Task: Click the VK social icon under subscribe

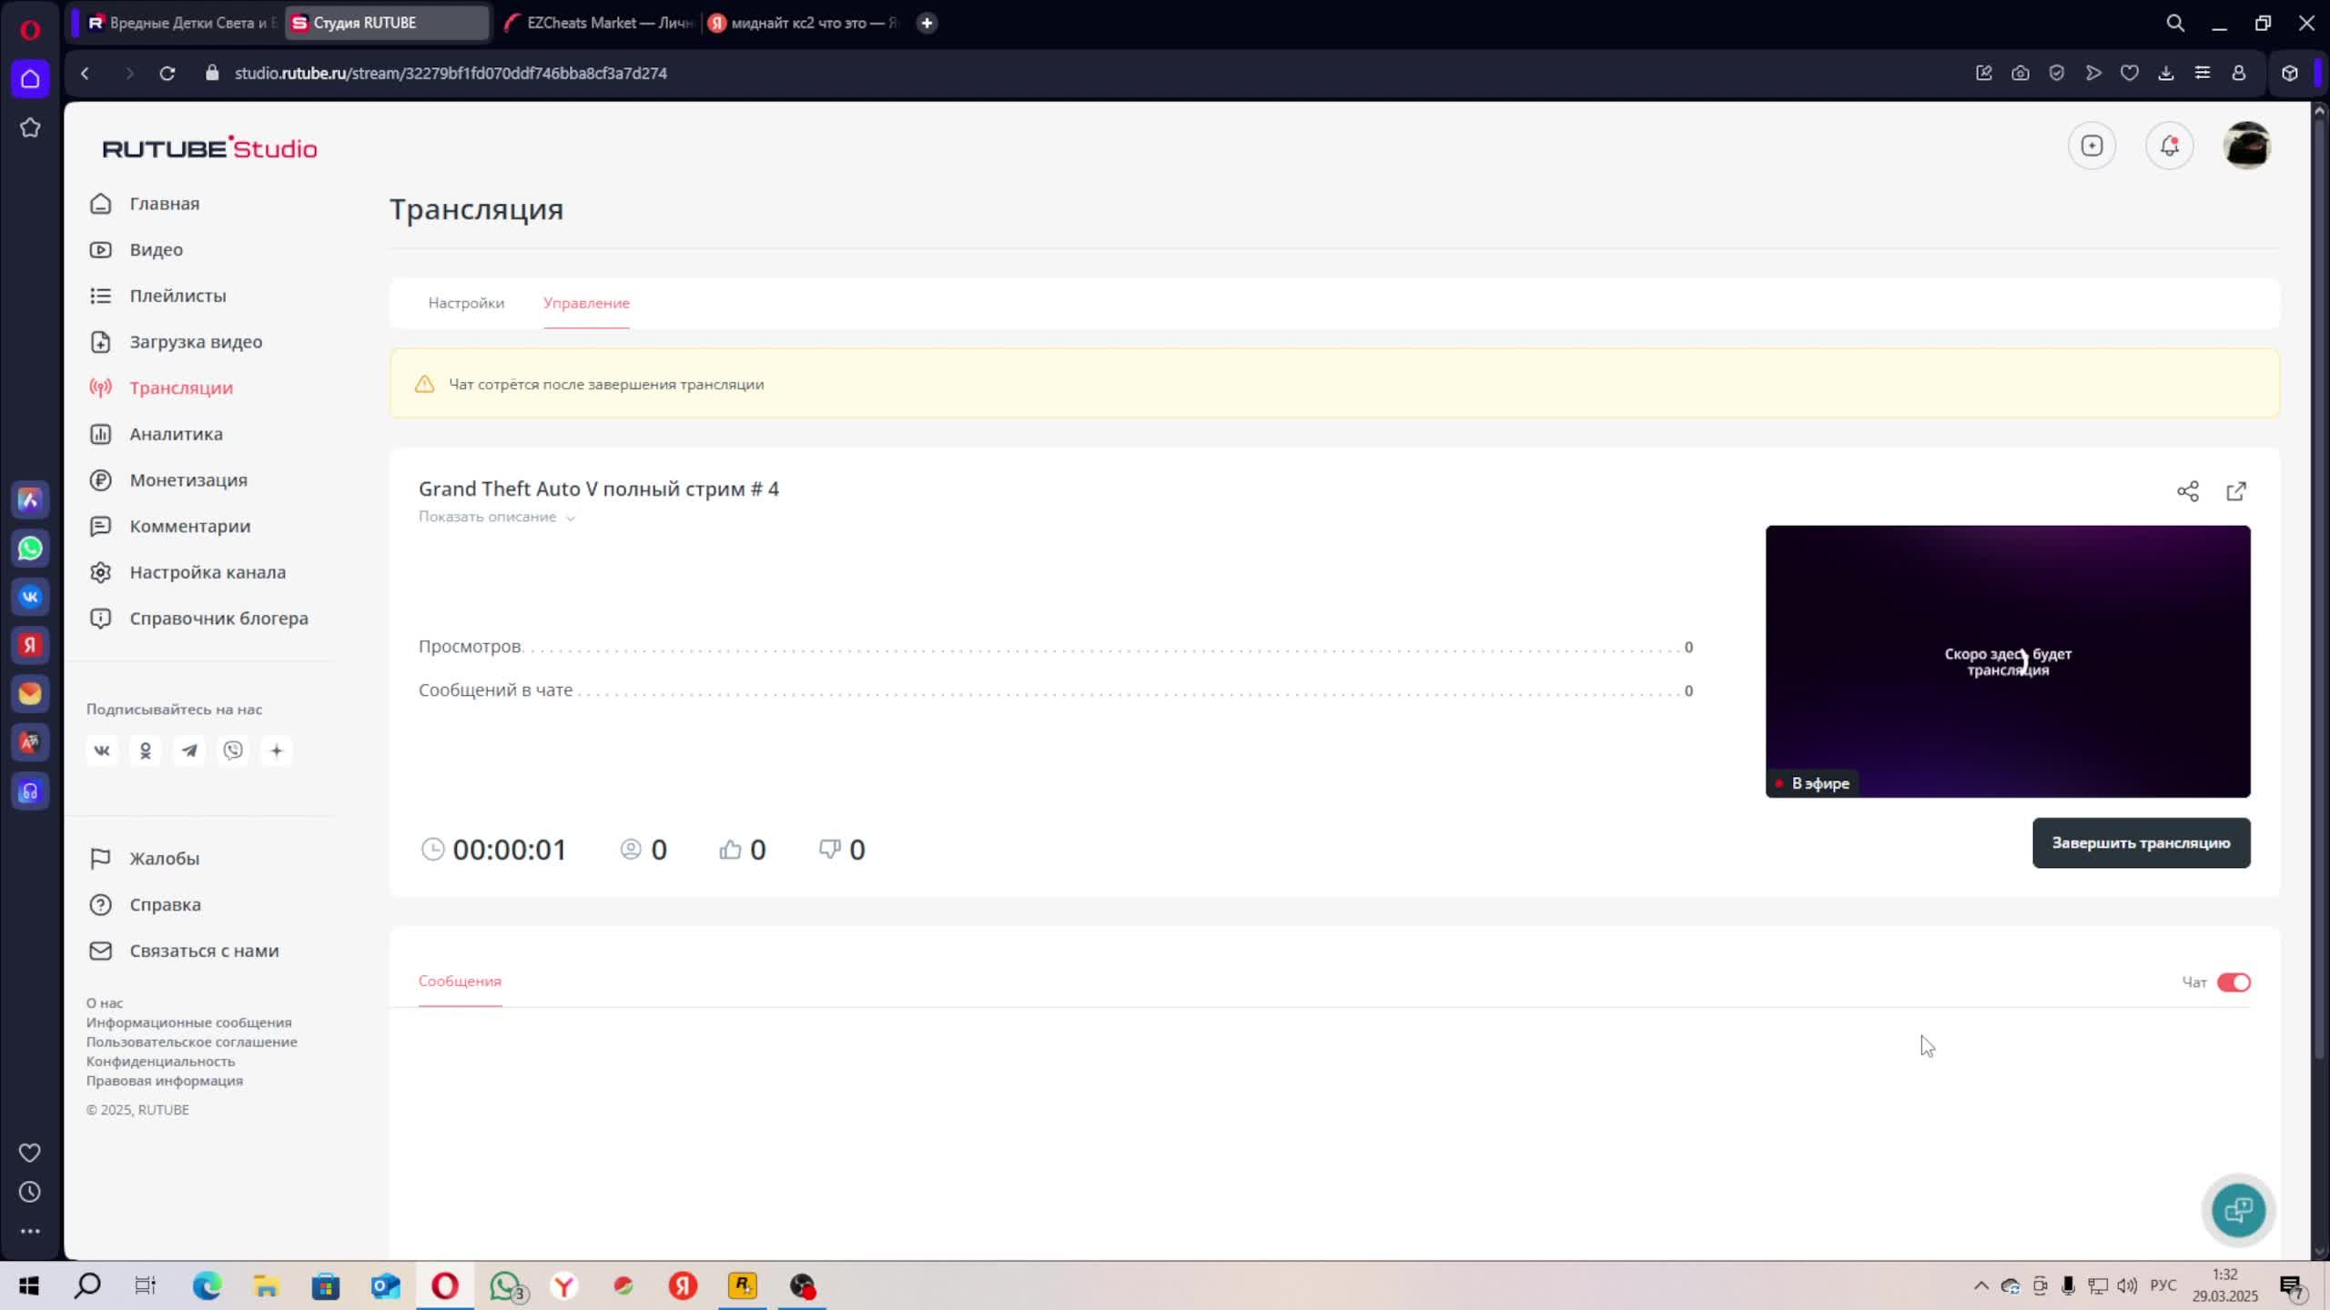Action: point(102,751)
